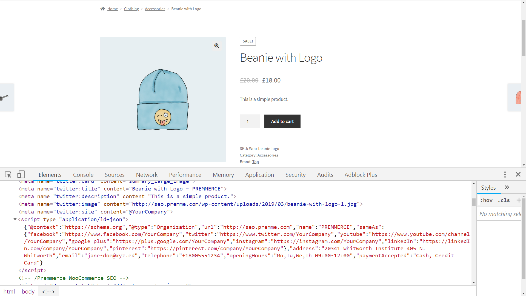Click SKU Woo-beanie-logo text

pyautogui.click(x=259, y=149)
